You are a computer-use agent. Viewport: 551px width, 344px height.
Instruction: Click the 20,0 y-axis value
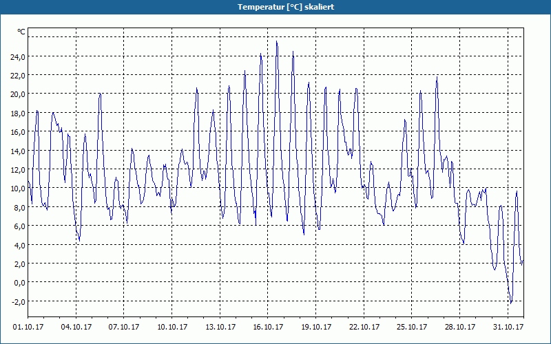18,94
